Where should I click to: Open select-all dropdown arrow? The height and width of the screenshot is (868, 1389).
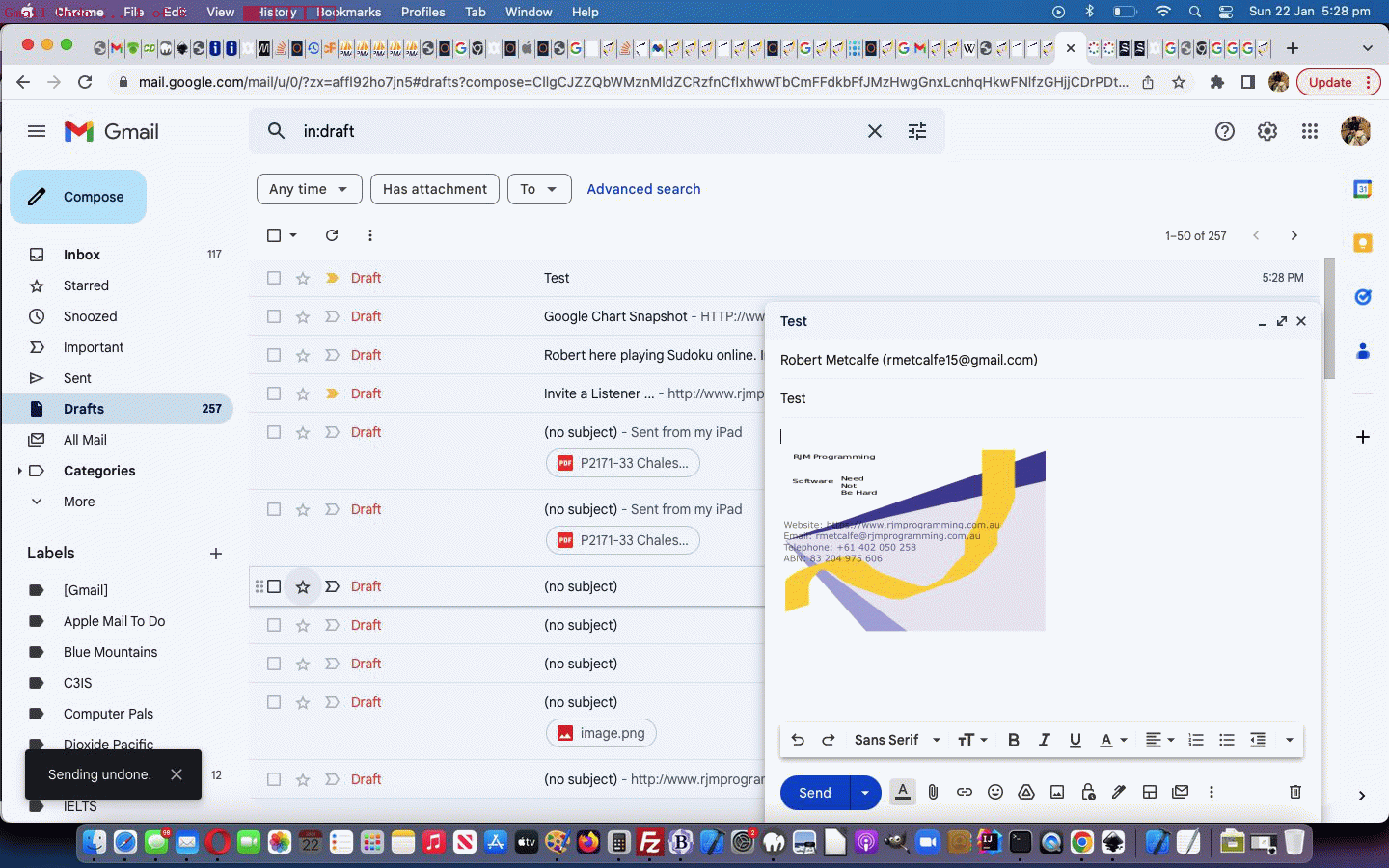tap(293, 235)
